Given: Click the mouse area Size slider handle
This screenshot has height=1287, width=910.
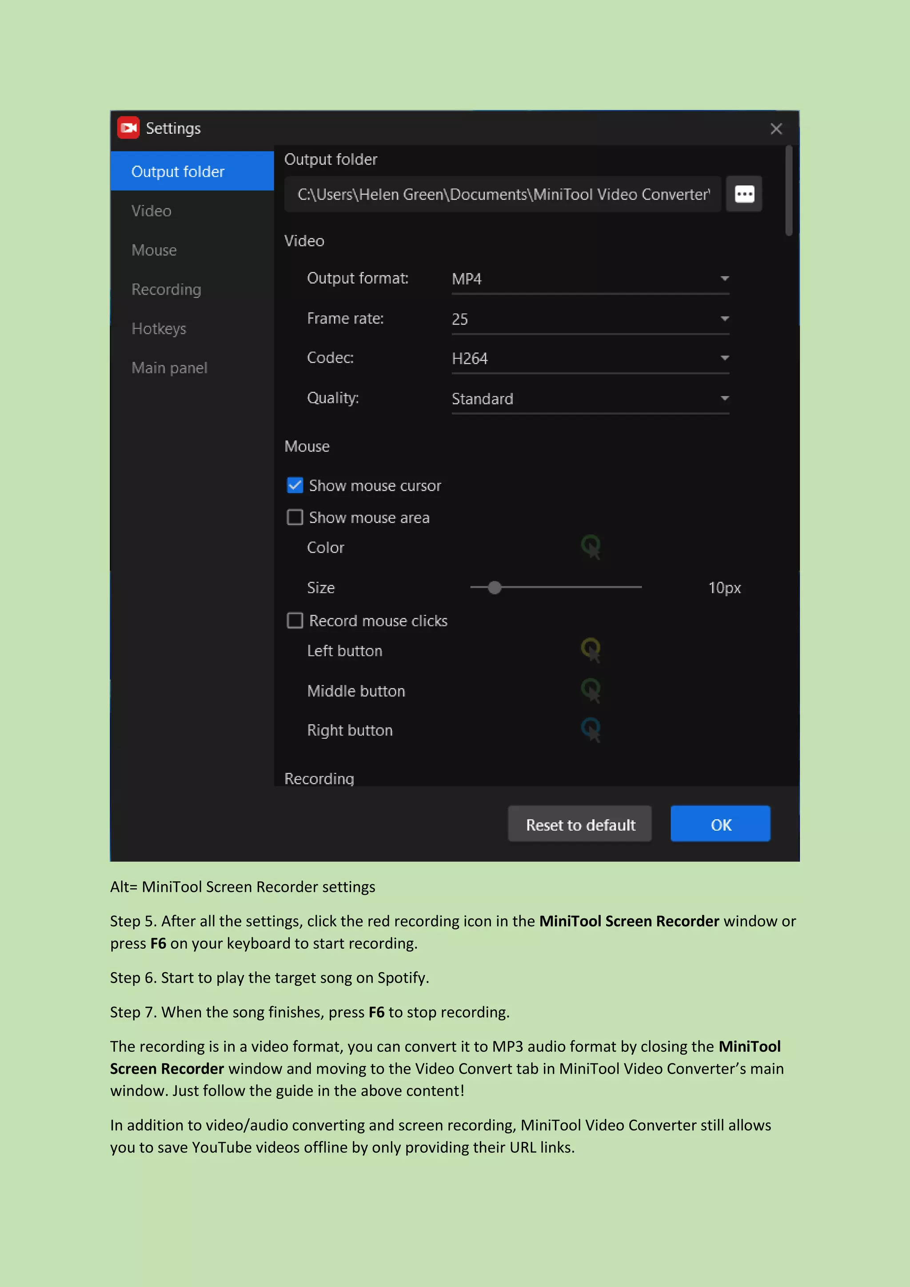Looking at the screenshot, I should (494, 587).
